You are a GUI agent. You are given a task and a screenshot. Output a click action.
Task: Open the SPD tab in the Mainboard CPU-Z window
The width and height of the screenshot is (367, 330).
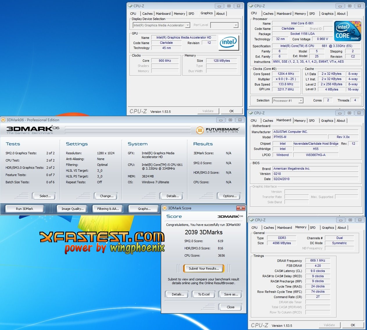coord(312,121)
